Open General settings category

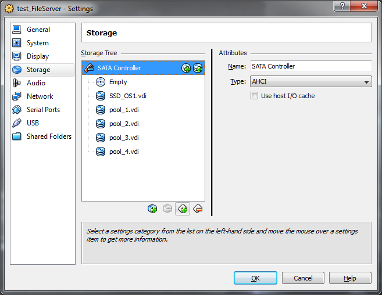coord(38,30)
